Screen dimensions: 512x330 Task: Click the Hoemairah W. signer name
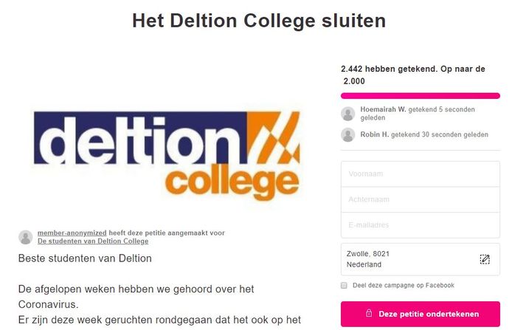pyautogui.click(x=383, y=109)
